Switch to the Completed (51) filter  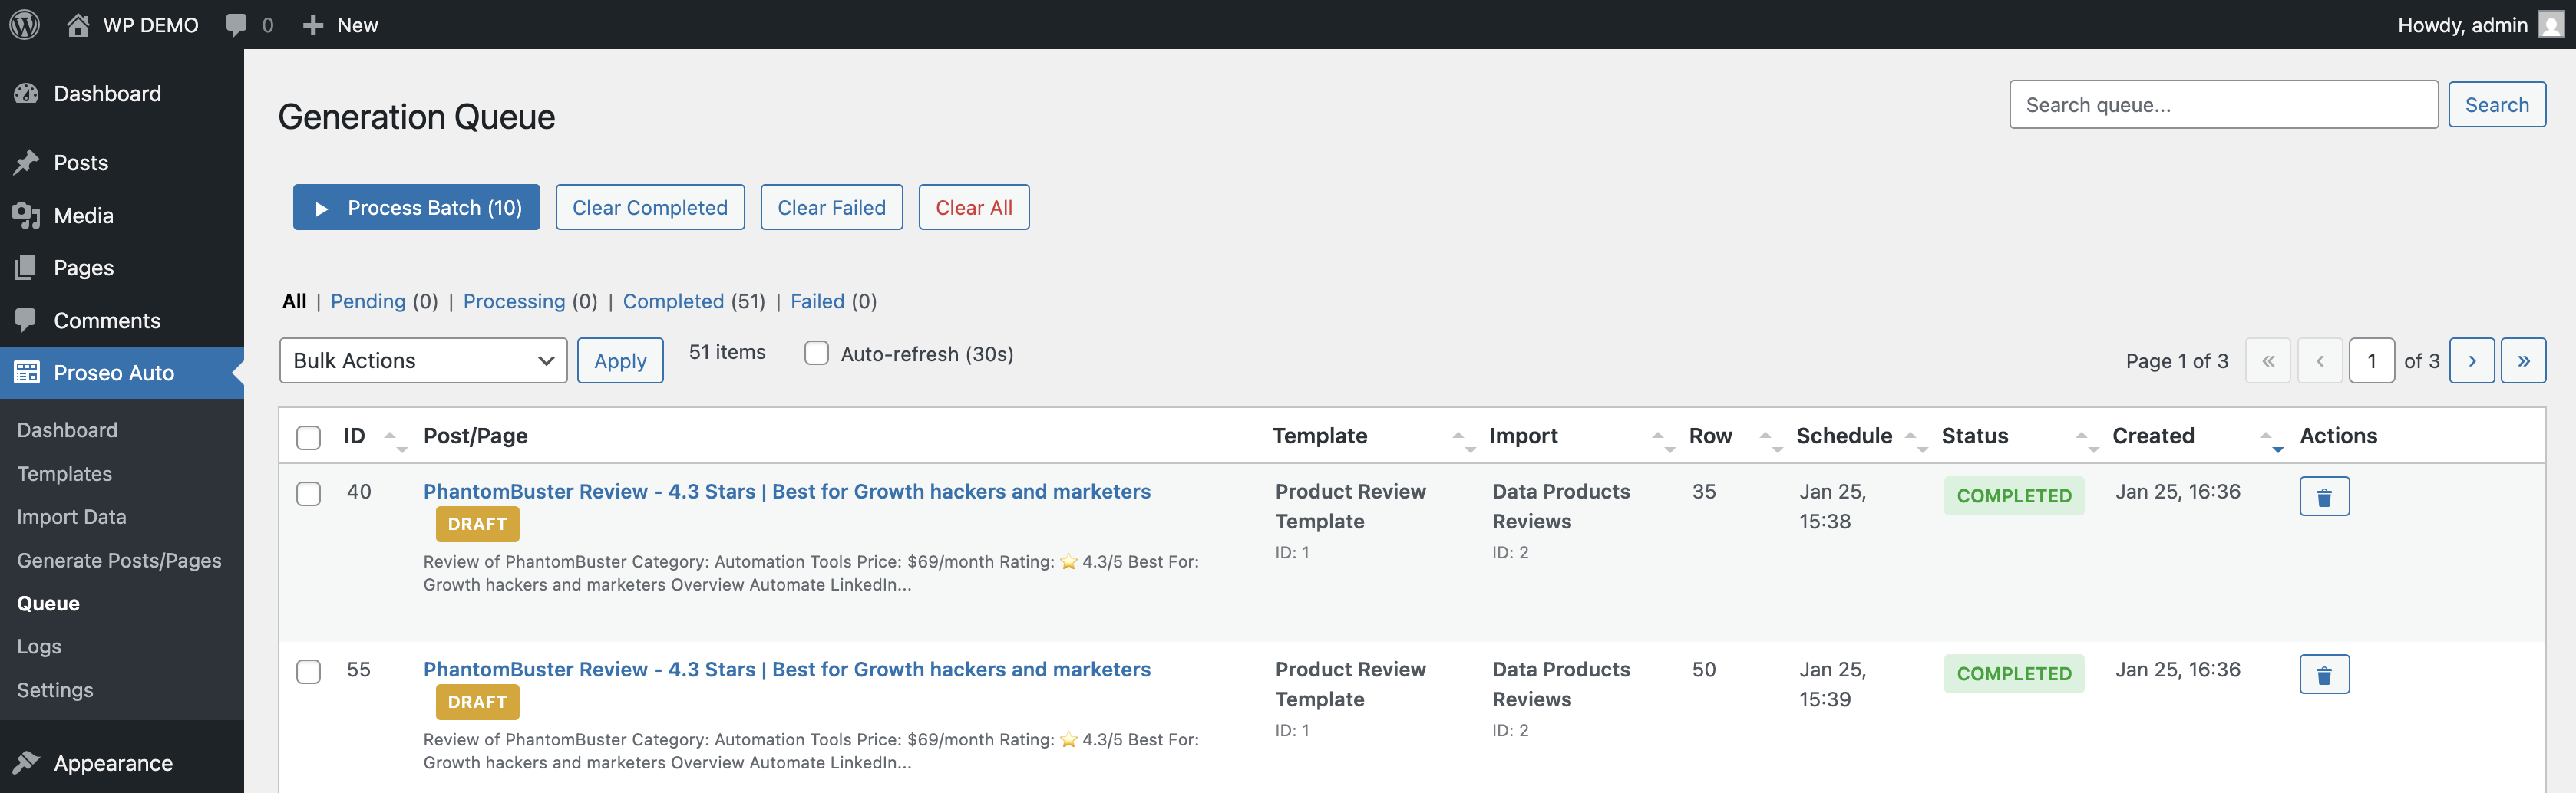pyautogui.click(x=673, y=301)
